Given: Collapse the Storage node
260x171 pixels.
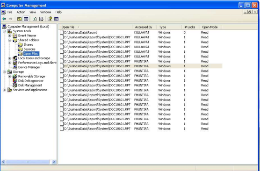Looking at the screenshot, I should click(x=4, y=72).
